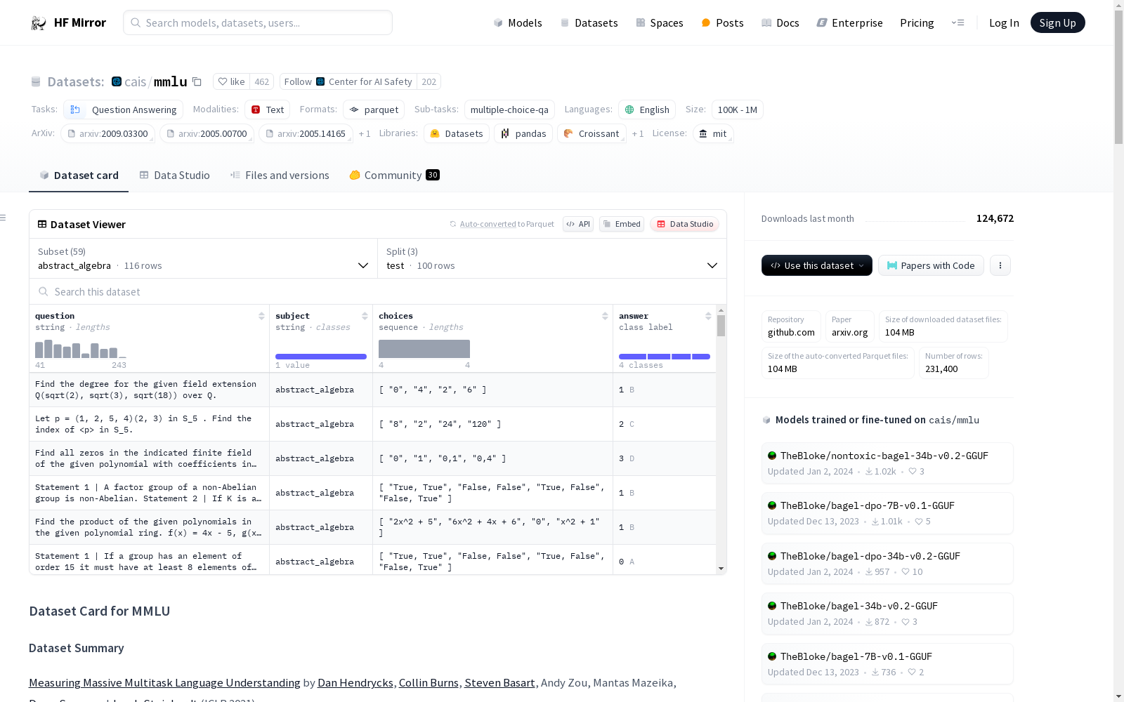Open the three-dot more options menu

click(1000, 265)
